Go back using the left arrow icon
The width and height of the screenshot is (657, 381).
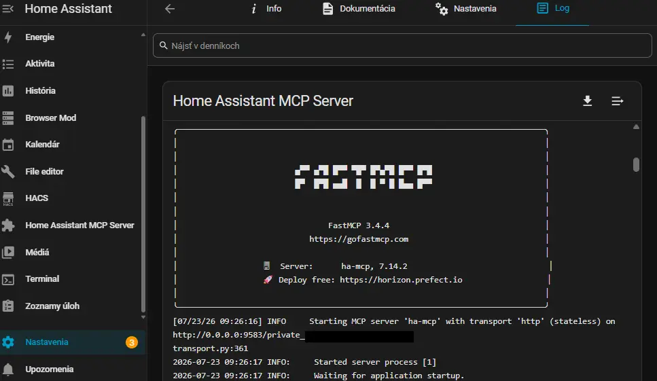[170, 9]
